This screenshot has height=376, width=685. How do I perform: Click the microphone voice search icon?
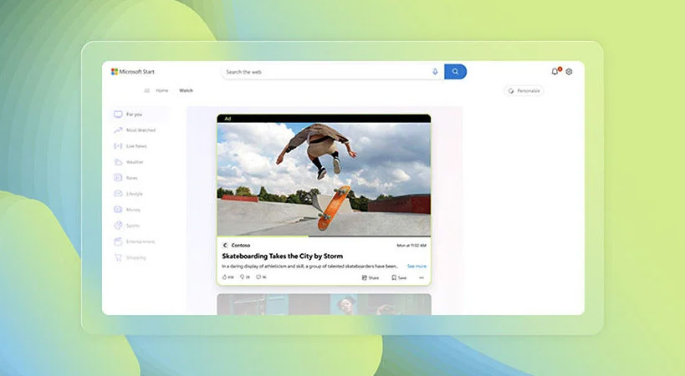point(435,72)
